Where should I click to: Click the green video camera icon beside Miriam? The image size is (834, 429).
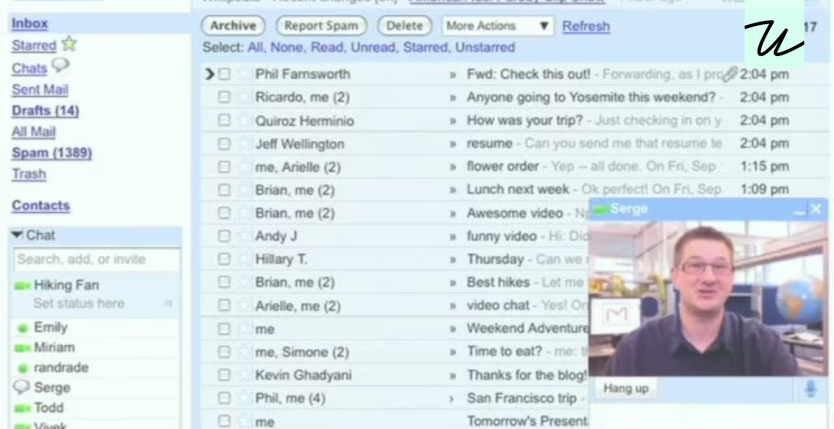click(x=22, y=347)
